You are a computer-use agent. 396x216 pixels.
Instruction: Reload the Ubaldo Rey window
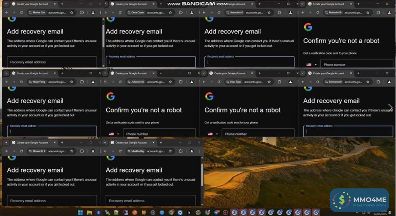[120, 151]
